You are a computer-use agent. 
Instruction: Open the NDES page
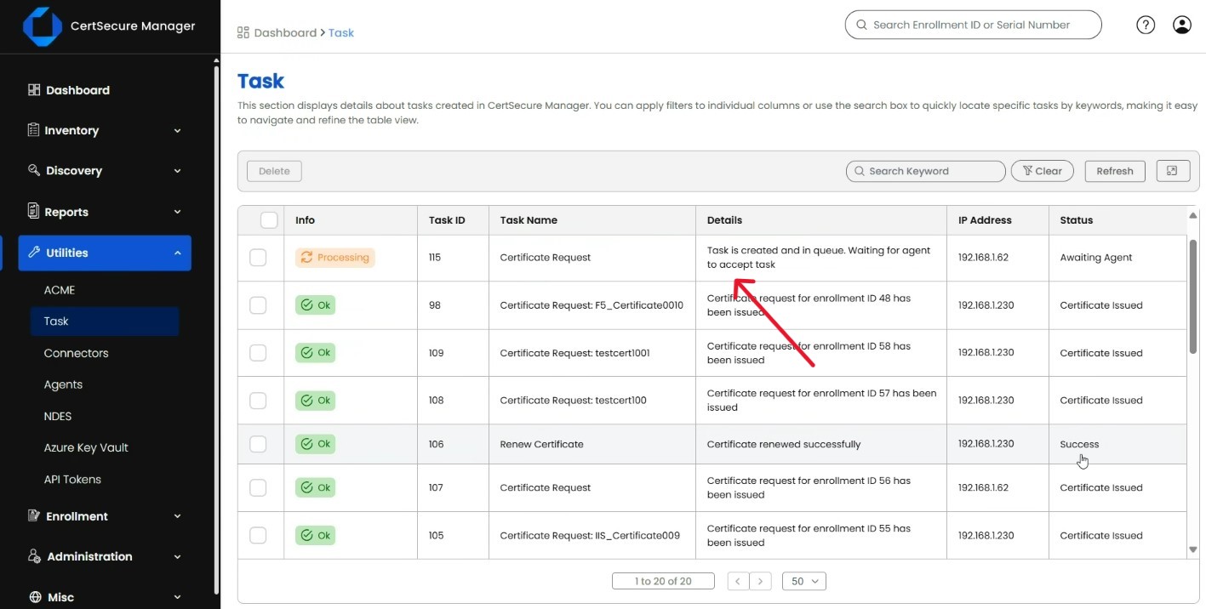point(58,416)
